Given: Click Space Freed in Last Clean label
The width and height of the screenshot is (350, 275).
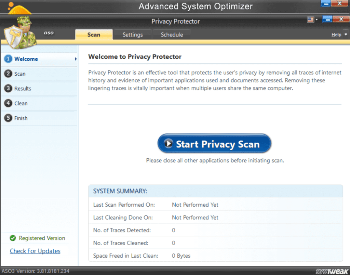Looking at the screenshot, I should (125, 256).
